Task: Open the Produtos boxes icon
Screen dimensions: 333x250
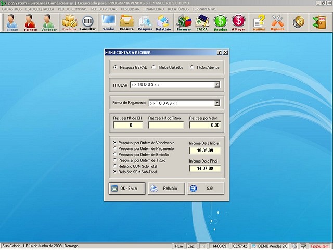Action: point(69,22)
